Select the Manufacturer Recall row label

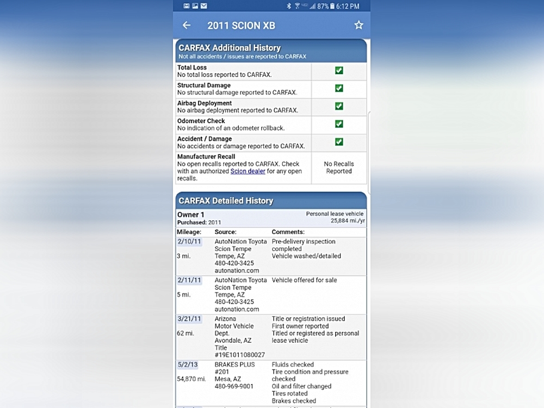(x=206, y=157)
